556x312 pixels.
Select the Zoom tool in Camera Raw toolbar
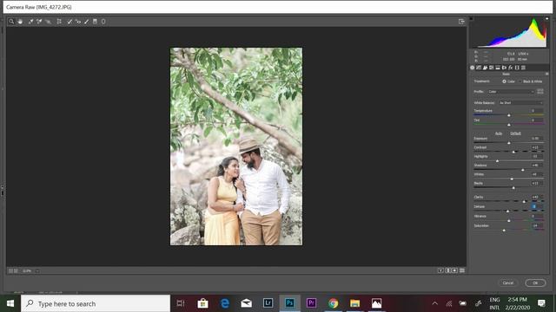tap(11, 22)
